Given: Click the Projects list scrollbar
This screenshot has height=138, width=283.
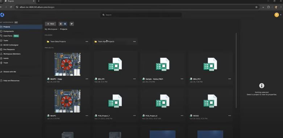Looking at the screenshot, I should 236,70.
